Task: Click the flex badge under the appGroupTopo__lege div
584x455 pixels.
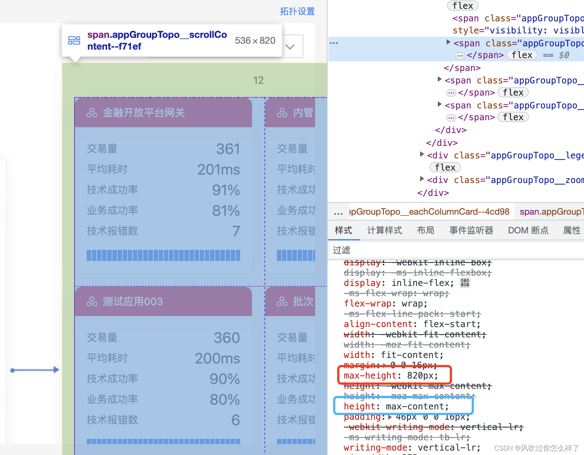Action: click(x=445, y=168)
